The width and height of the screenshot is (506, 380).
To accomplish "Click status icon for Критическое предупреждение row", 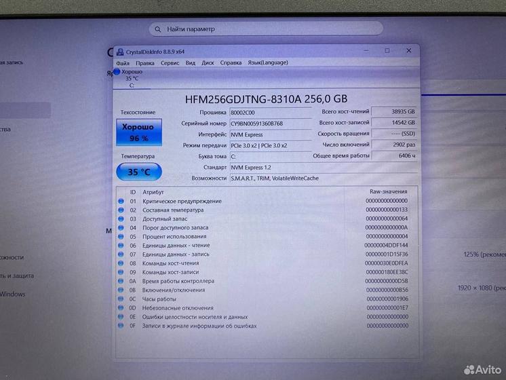I will 121,201.
